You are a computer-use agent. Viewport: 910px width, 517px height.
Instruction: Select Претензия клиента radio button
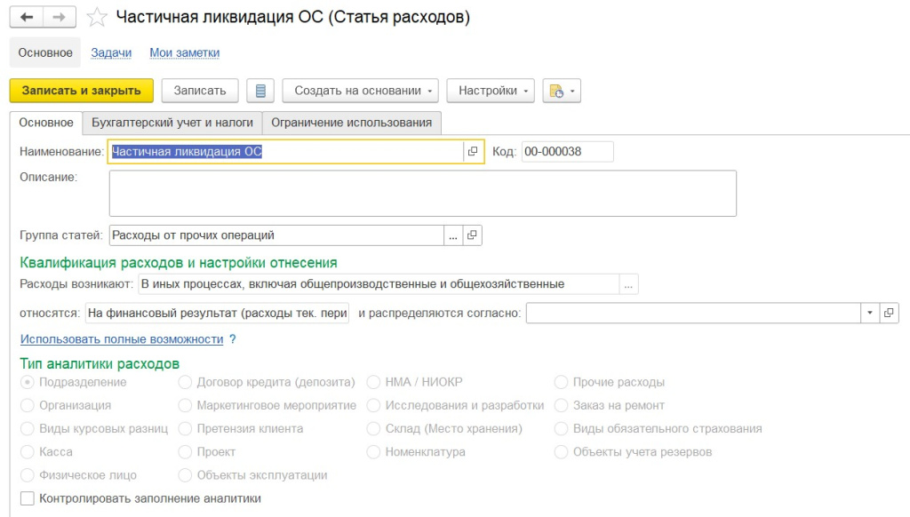coord(185,429)
